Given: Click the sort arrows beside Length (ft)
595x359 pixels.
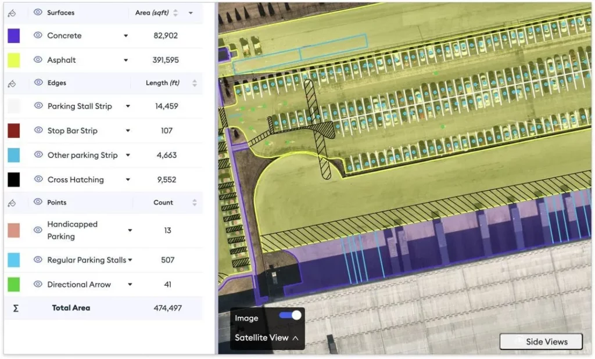Looking at the screenshot, I should [x=194, y=83].
